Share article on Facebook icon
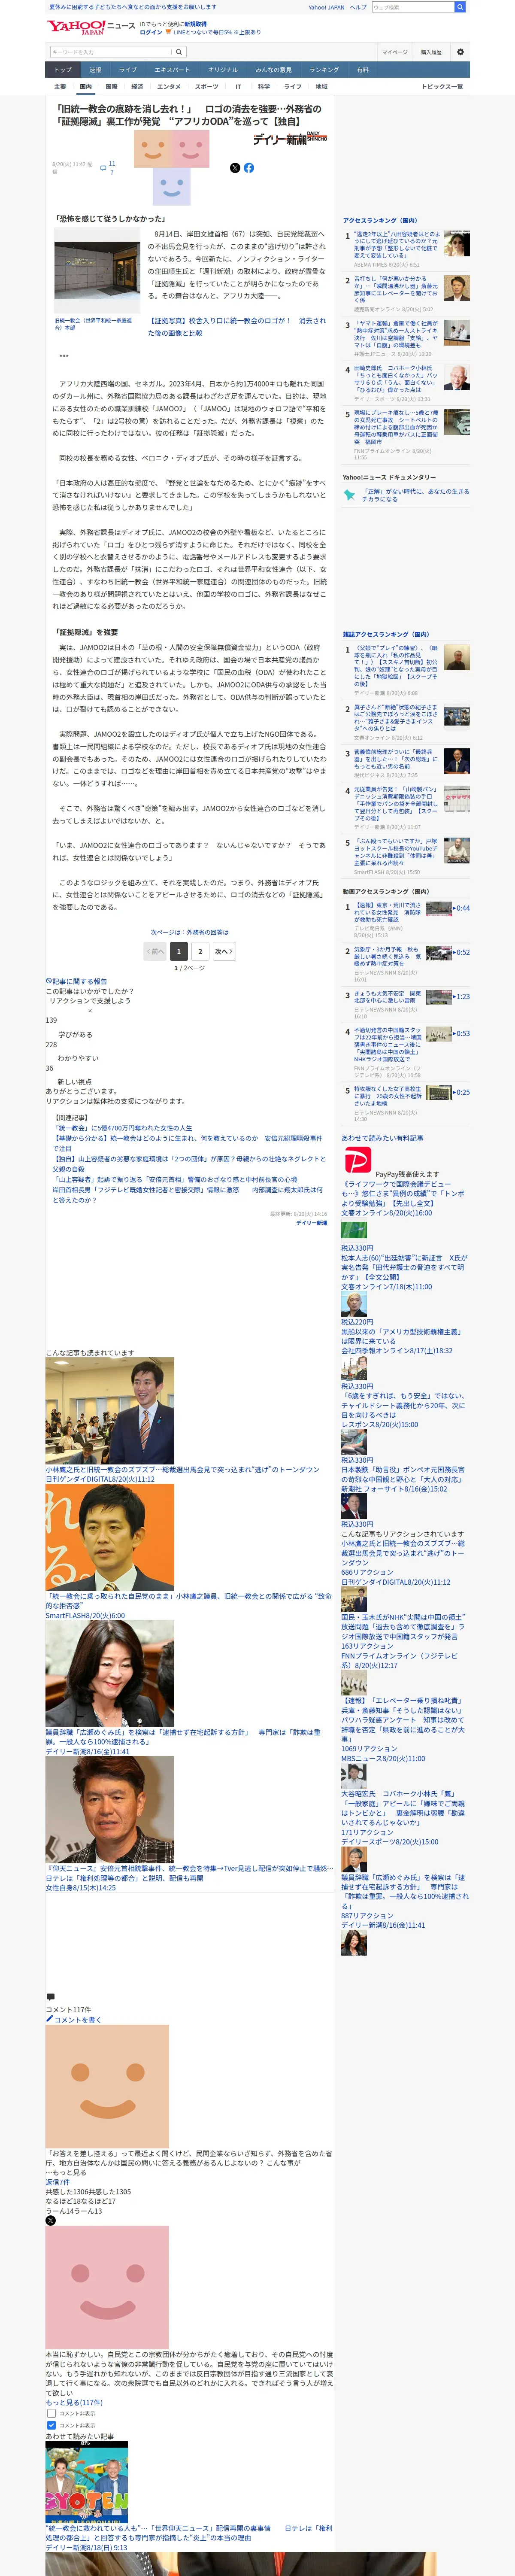Image resolution: width=515 pixels, height=2576 pixels. point(249,168)
